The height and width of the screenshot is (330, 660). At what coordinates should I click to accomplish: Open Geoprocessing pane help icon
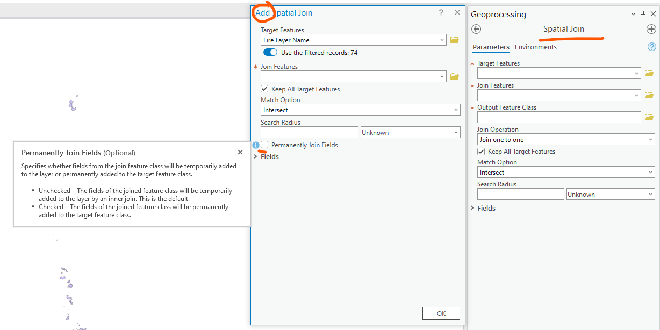[652, 47]
